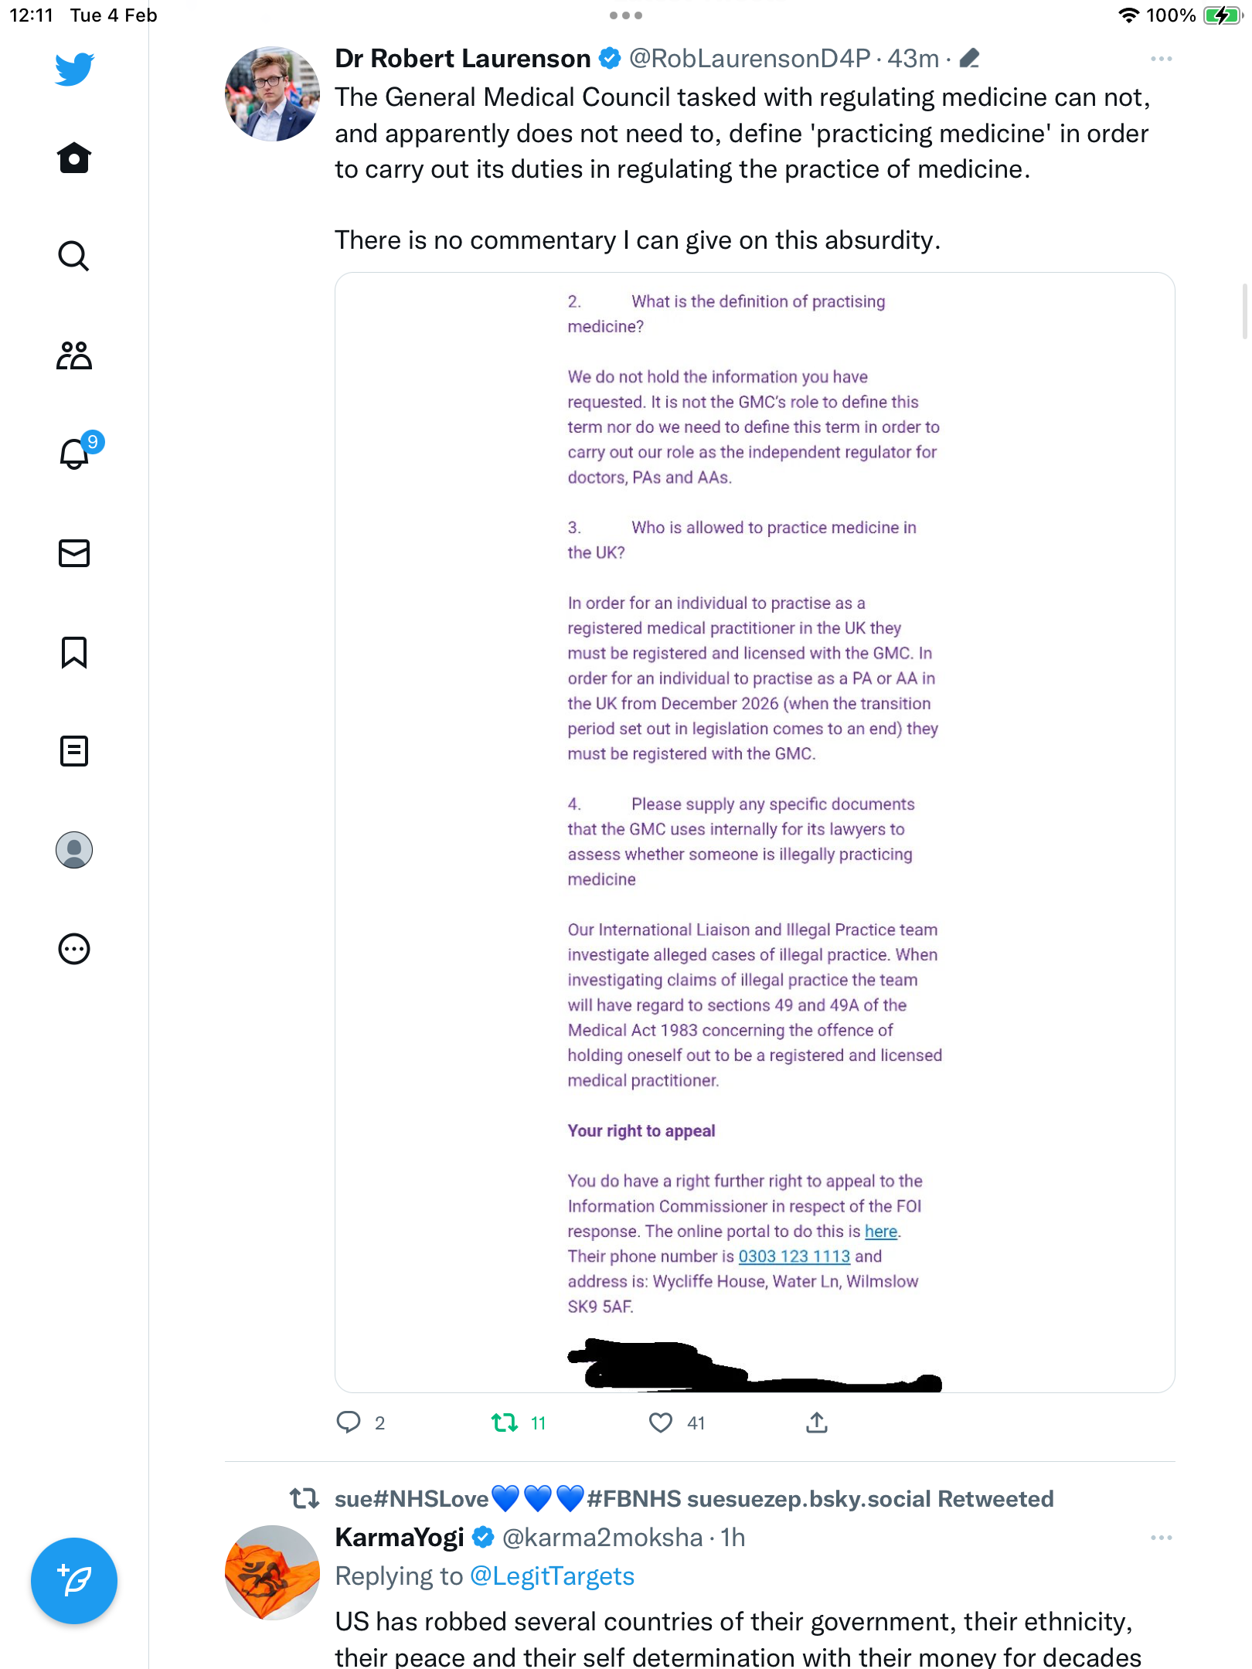
Task: Share Dr Robert Laurenson's tweet
Action: (817, 1423)
